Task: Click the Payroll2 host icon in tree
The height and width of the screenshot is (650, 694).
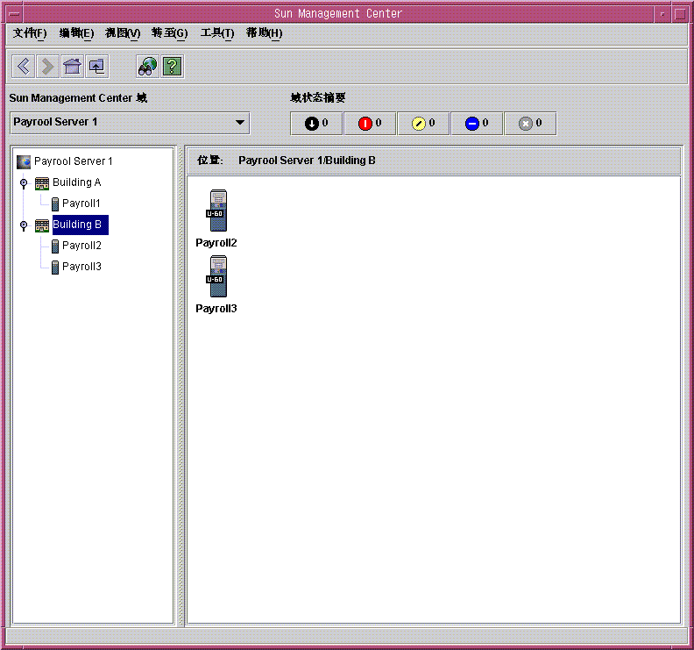Action: (x=55, y=246)
